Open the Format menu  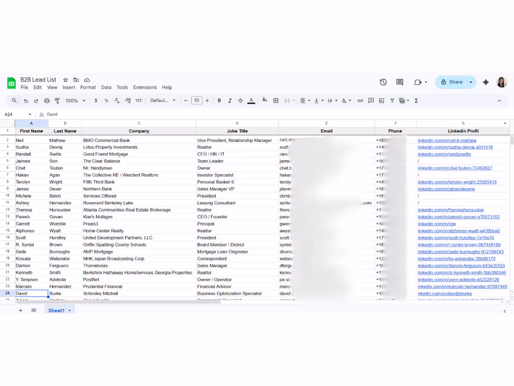[88, 87]
